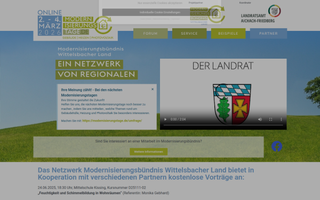Open the Facebook page icon
This screenshot has width=320, height=200.
pos(277,146)
